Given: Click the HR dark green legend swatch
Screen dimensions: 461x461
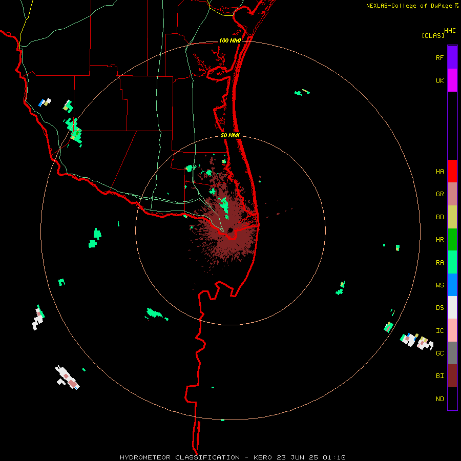Looking at the screenshot, I should [452, 239].
